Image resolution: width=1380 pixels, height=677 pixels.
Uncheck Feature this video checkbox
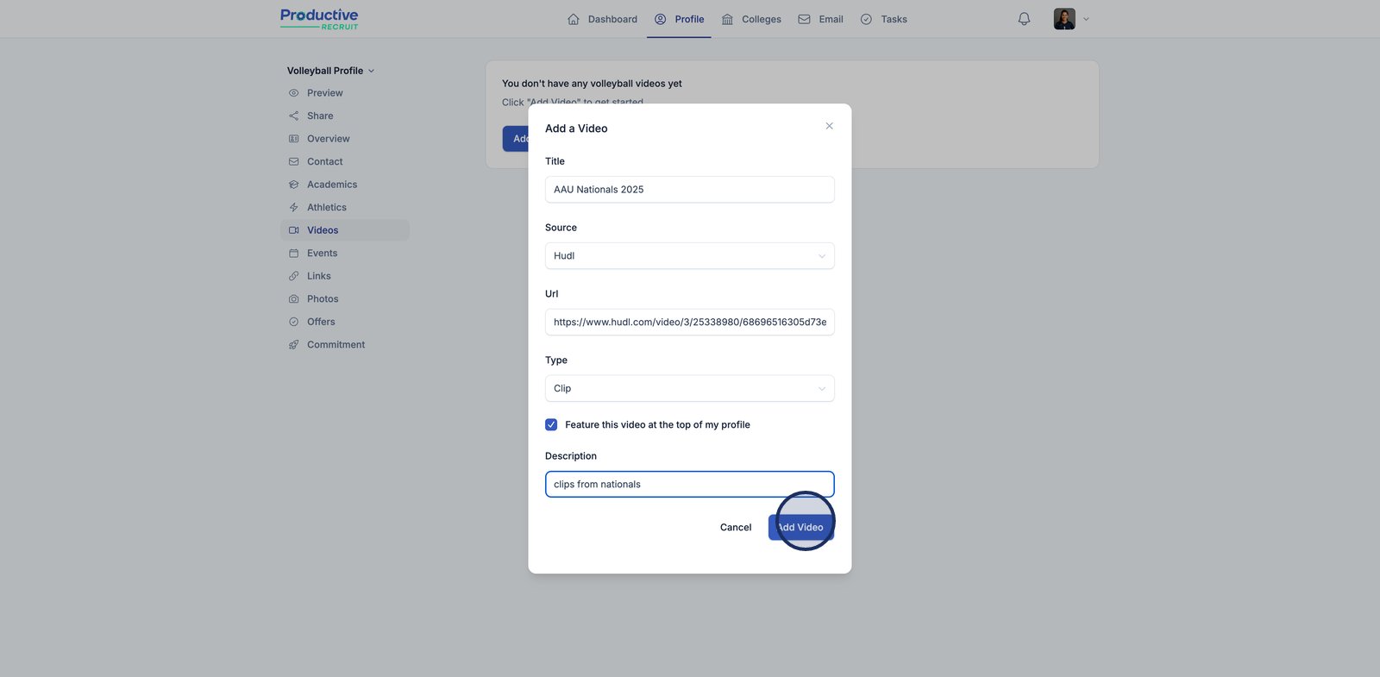[x=551, y=425]
